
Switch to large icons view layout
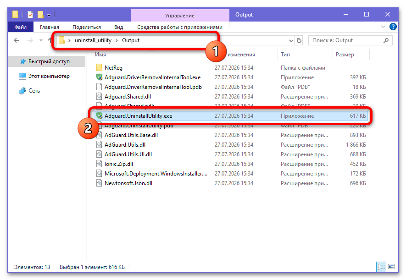(391, 267)
